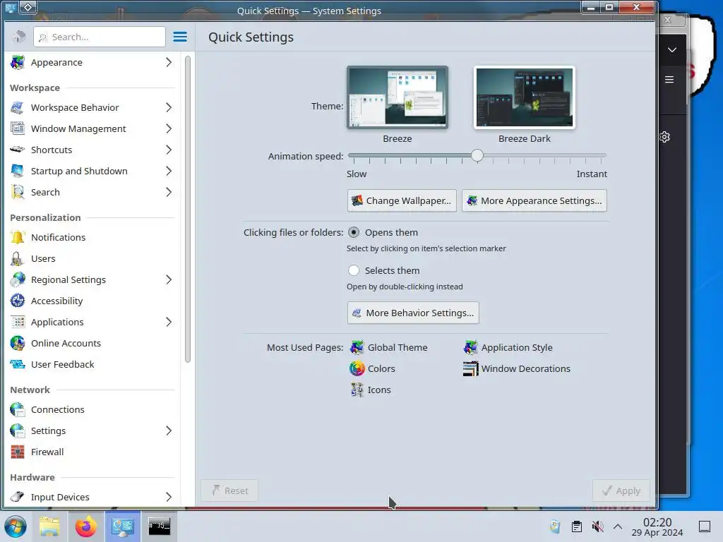
Task: Expand the Appearance chevron
Action: point(169,62)
